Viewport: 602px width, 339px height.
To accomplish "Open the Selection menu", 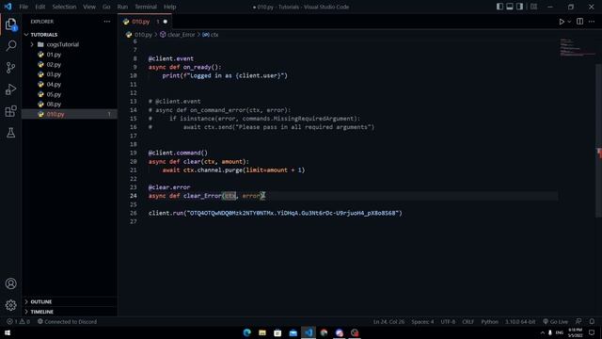I will (x=64, y=7).
